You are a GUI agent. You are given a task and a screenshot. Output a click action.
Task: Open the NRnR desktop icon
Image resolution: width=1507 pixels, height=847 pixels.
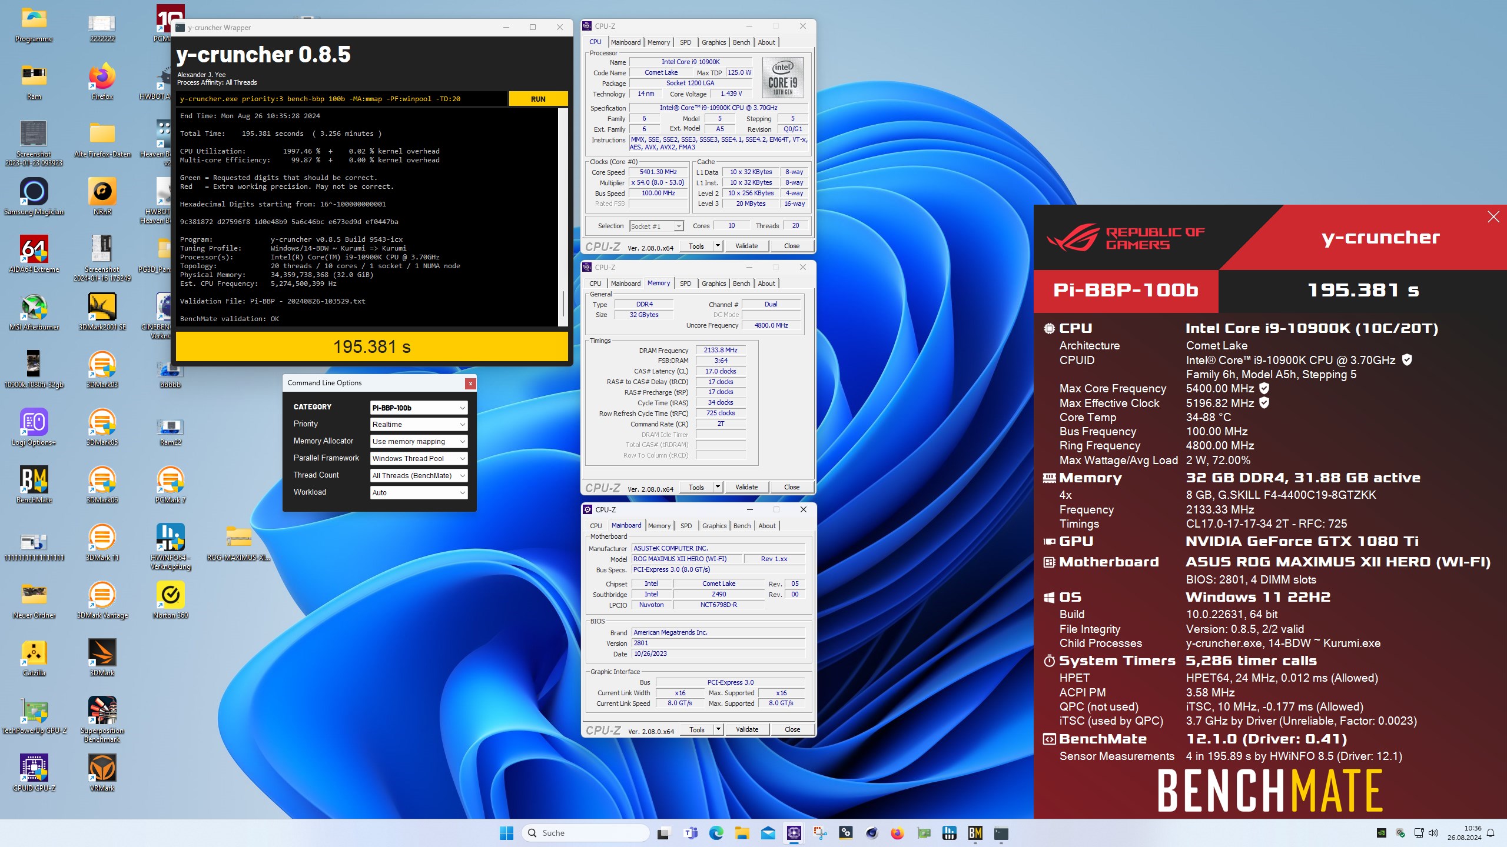[102, 196]
